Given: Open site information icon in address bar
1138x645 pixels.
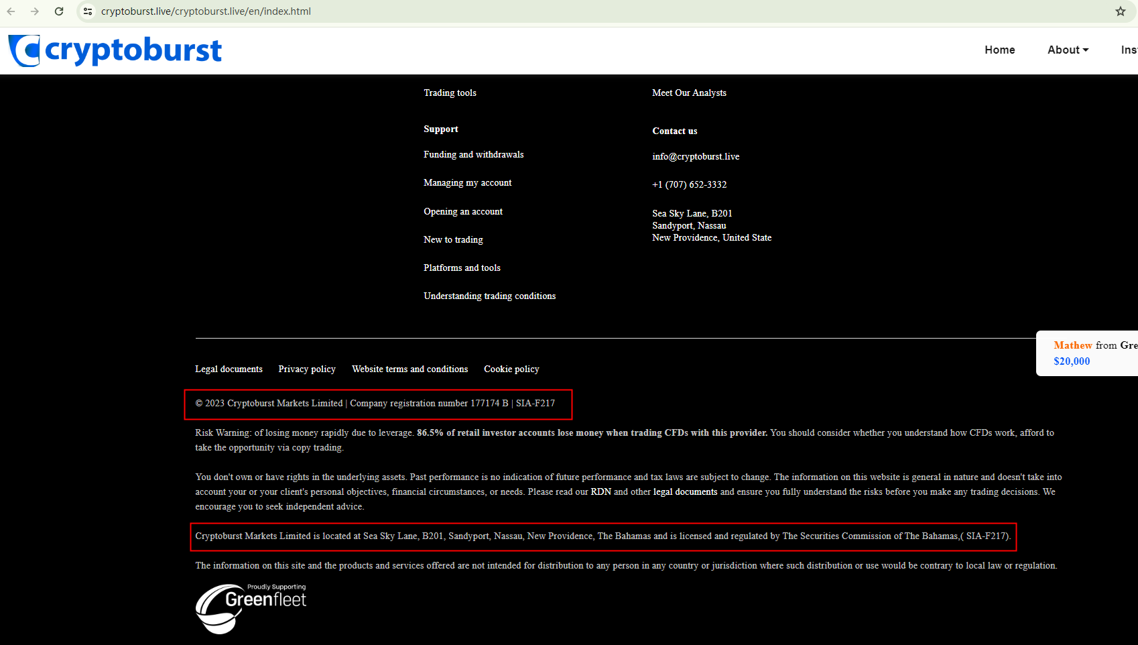Looking at the screenshot, I should coord(88,11).
